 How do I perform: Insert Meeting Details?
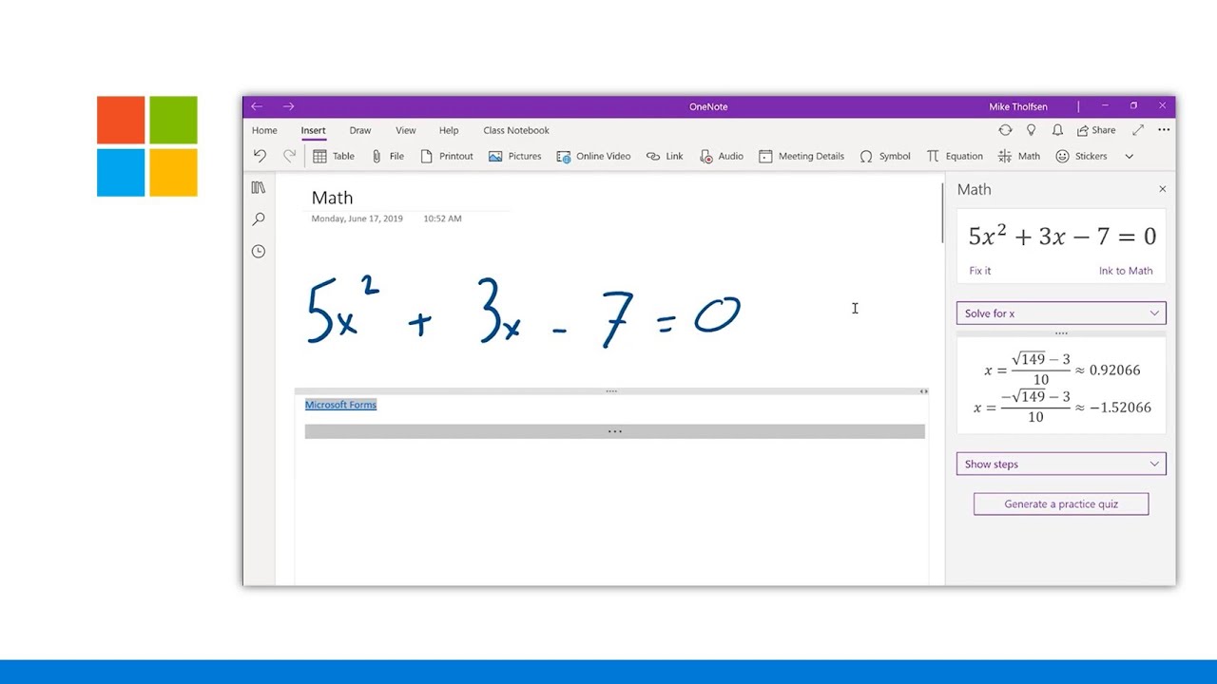tap(802, 156)
